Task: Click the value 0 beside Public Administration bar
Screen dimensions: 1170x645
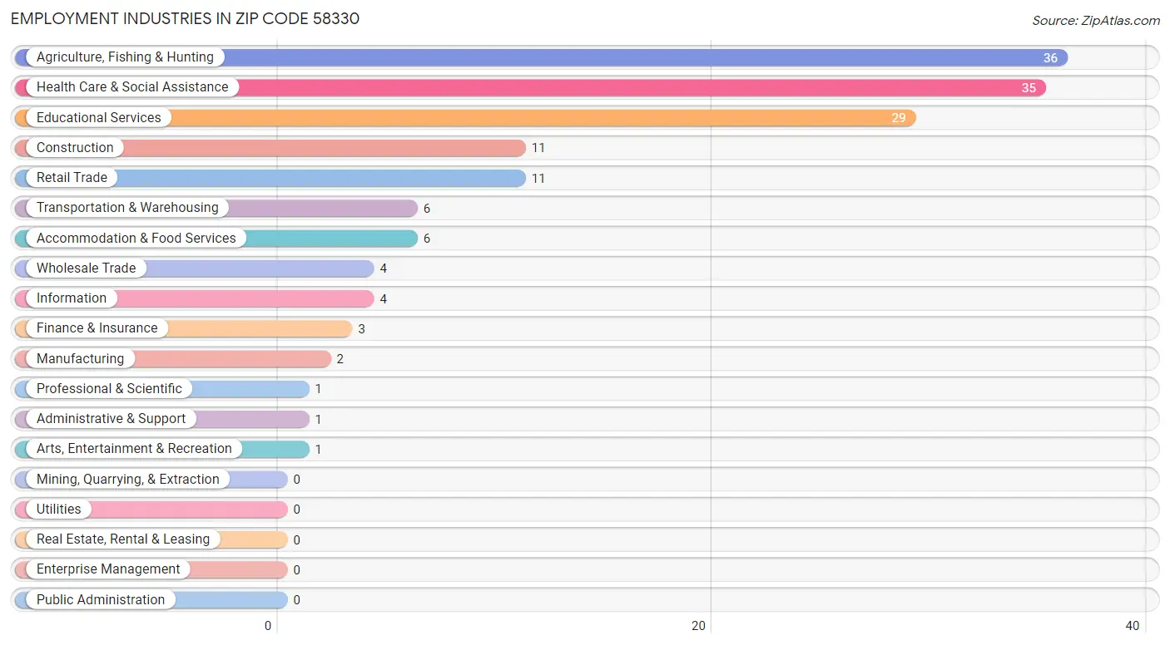Action: tap(296, 600)
